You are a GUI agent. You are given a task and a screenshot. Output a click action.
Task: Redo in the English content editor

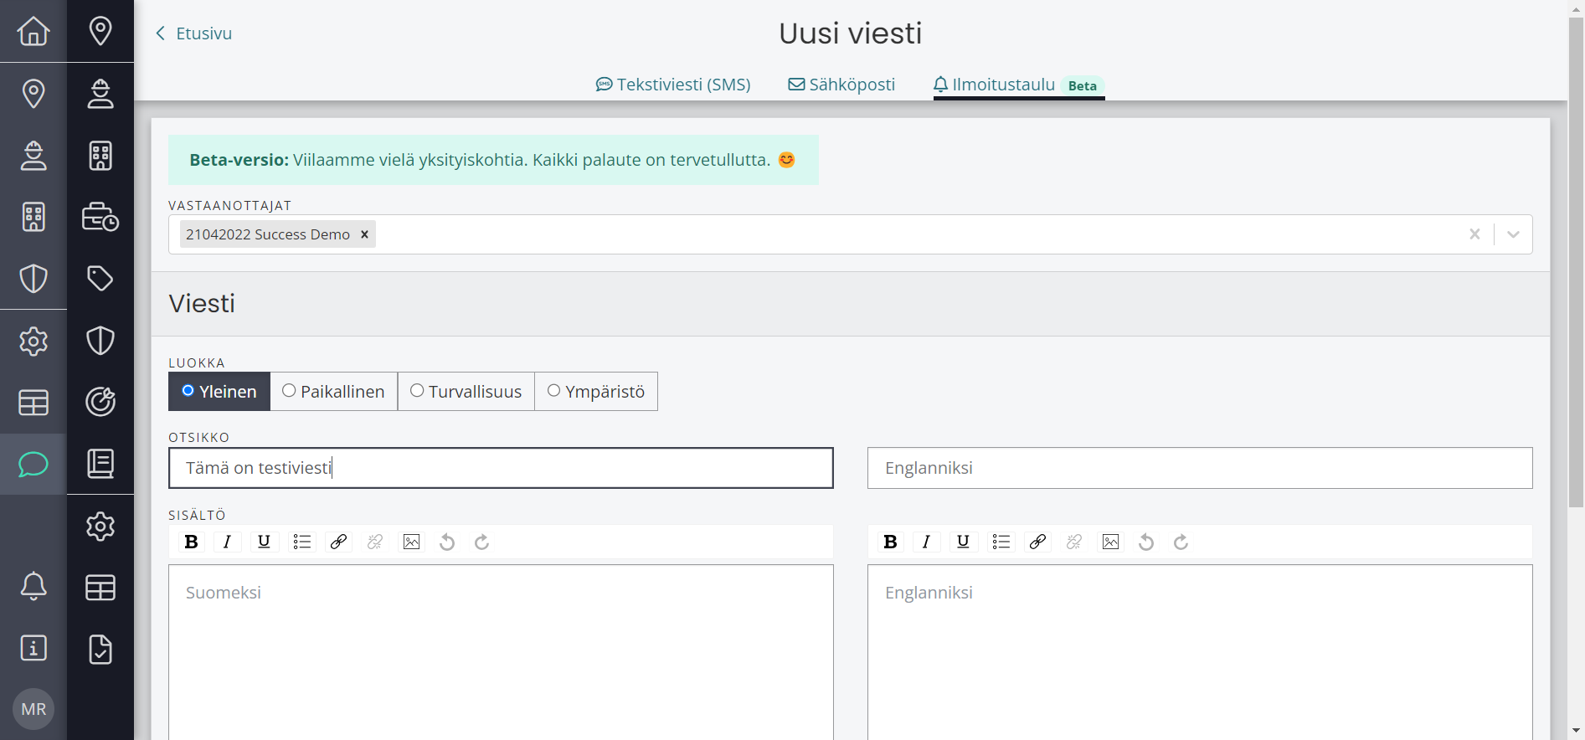tap(1181, 542)
